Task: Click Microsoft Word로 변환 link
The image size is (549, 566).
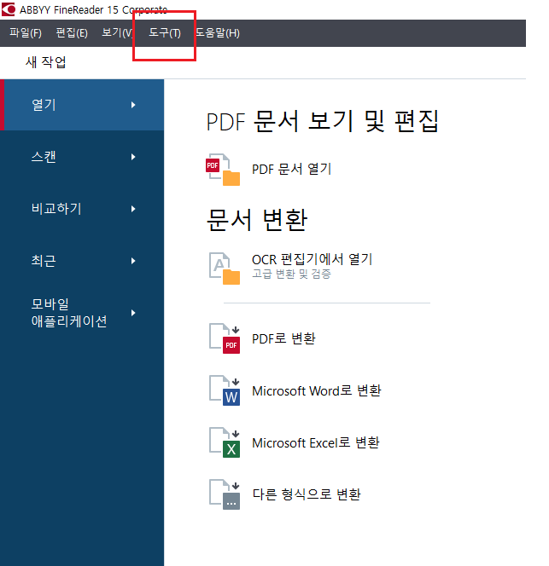Action: pyautogui.click(x=317, y=390)
